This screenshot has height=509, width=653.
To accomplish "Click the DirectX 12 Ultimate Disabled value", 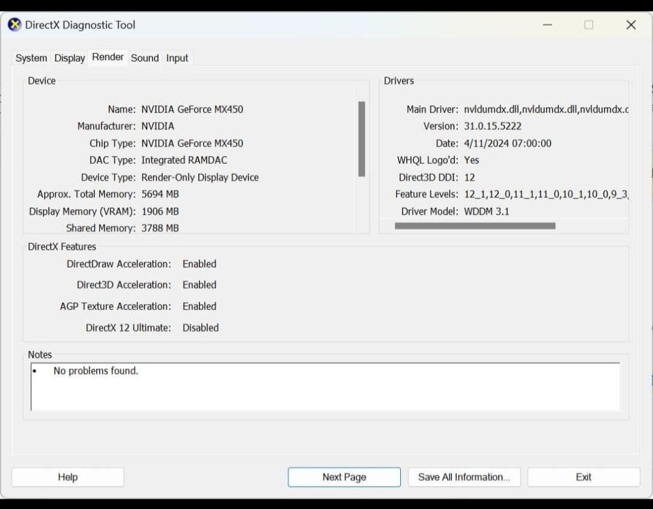I will [200, 328].
